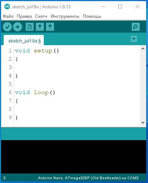This screenshot has height=183, width=148.
Task: Click line number 5 in the gutter
Action: tap(10, 84)
